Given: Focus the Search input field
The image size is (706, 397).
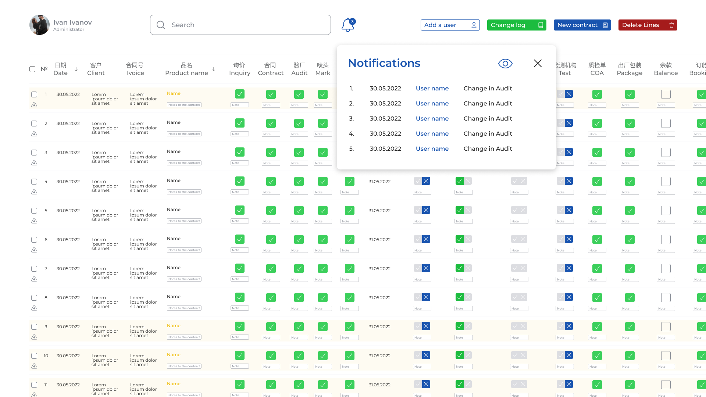Looking at the screenshot, I should pyautogui.click(x=240, y=25).
